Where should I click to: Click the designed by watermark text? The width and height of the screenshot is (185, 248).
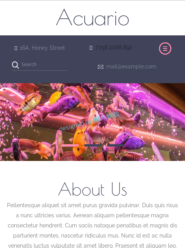click(x=89, y=121)
